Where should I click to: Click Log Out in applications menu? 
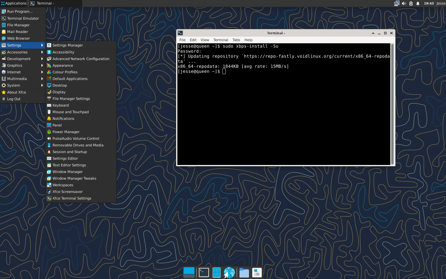pyautogui.click(x=14, y=99)
